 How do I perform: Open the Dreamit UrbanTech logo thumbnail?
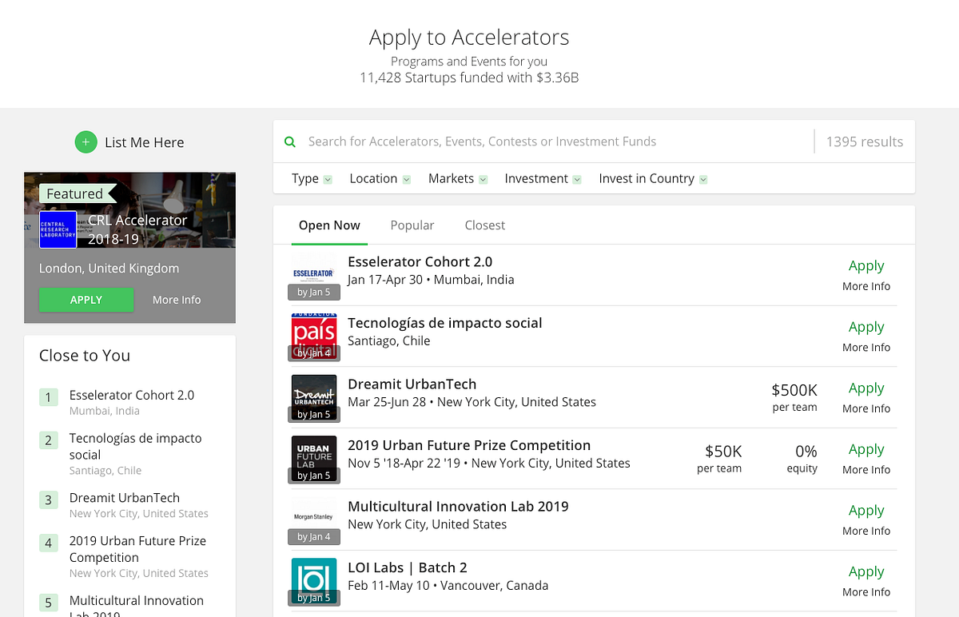coord(313,399)
